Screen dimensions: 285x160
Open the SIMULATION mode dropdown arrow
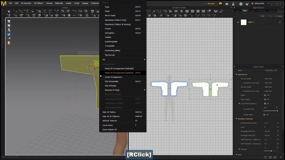click(269, 4)
